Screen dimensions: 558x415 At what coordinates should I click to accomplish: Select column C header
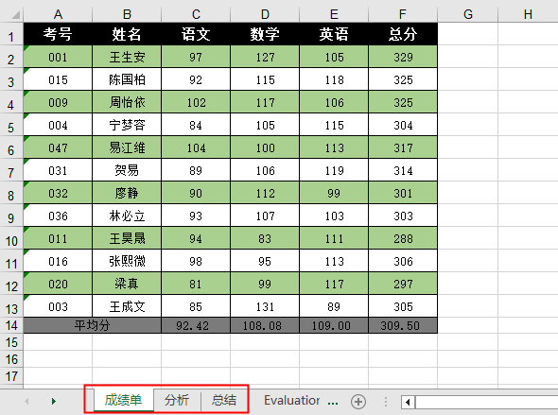click(196, 14)
